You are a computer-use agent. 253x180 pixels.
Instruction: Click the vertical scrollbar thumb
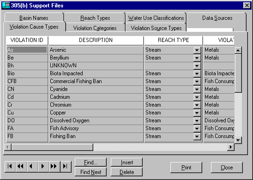(238, 73)
